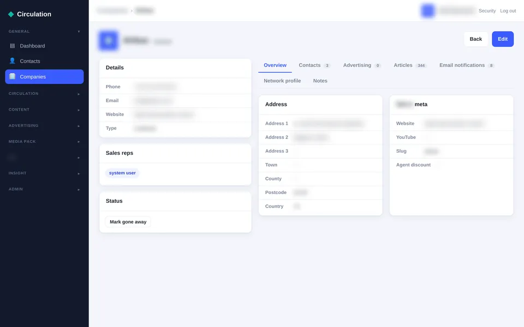The image size is (524, 327).
Task: Expand the CIRCULATION section
Action: pos(44,94)
